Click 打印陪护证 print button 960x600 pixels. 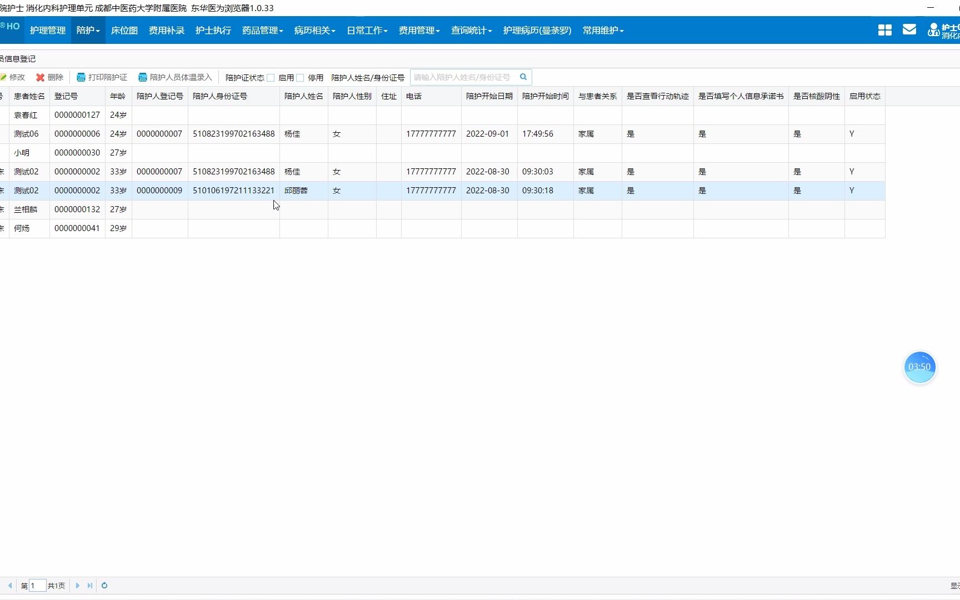(x=102, y=77)
